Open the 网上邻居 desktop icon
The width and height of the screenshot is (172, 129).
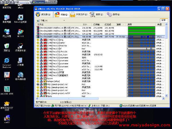[x=7, y=33]
